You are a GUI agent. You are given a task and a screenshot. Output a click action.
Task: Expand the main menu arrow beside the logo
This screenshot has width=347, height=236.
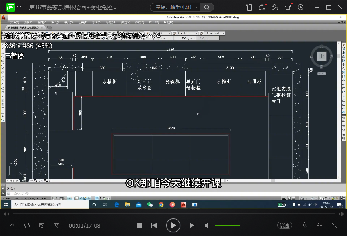click(x=19, y=7)
